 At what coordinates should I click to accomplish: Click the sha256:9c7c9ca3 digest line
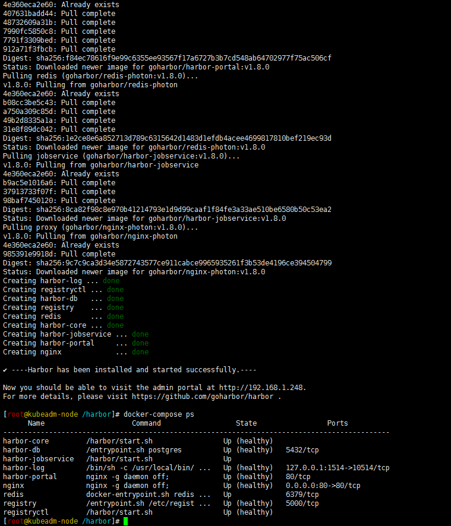(x=167, y=262)
